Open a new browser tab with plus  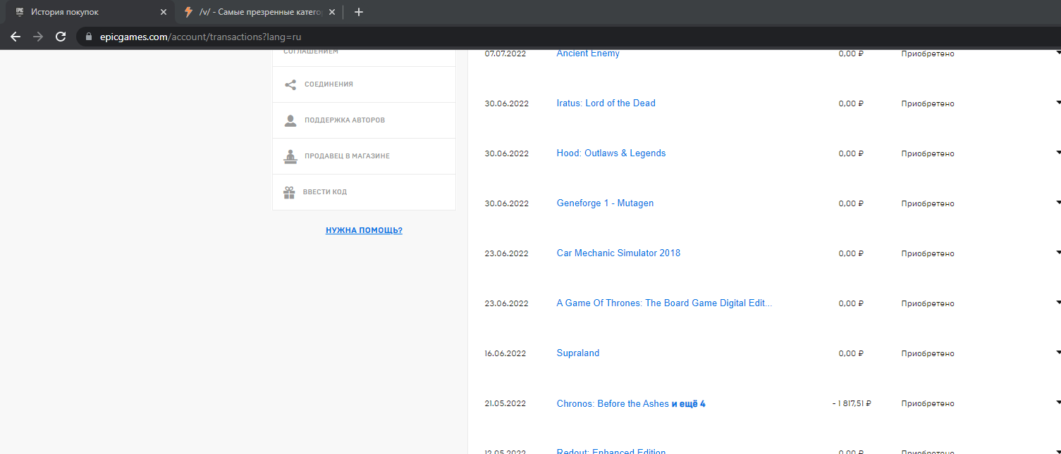pyautogui.click(x=358, y=12)
